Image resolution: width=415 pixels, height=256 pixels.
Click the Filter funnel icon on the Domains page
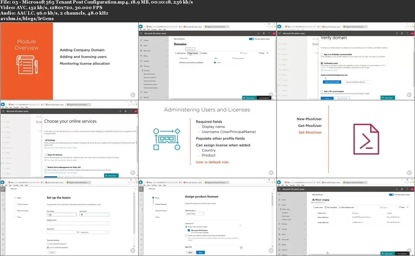[260, 53]
